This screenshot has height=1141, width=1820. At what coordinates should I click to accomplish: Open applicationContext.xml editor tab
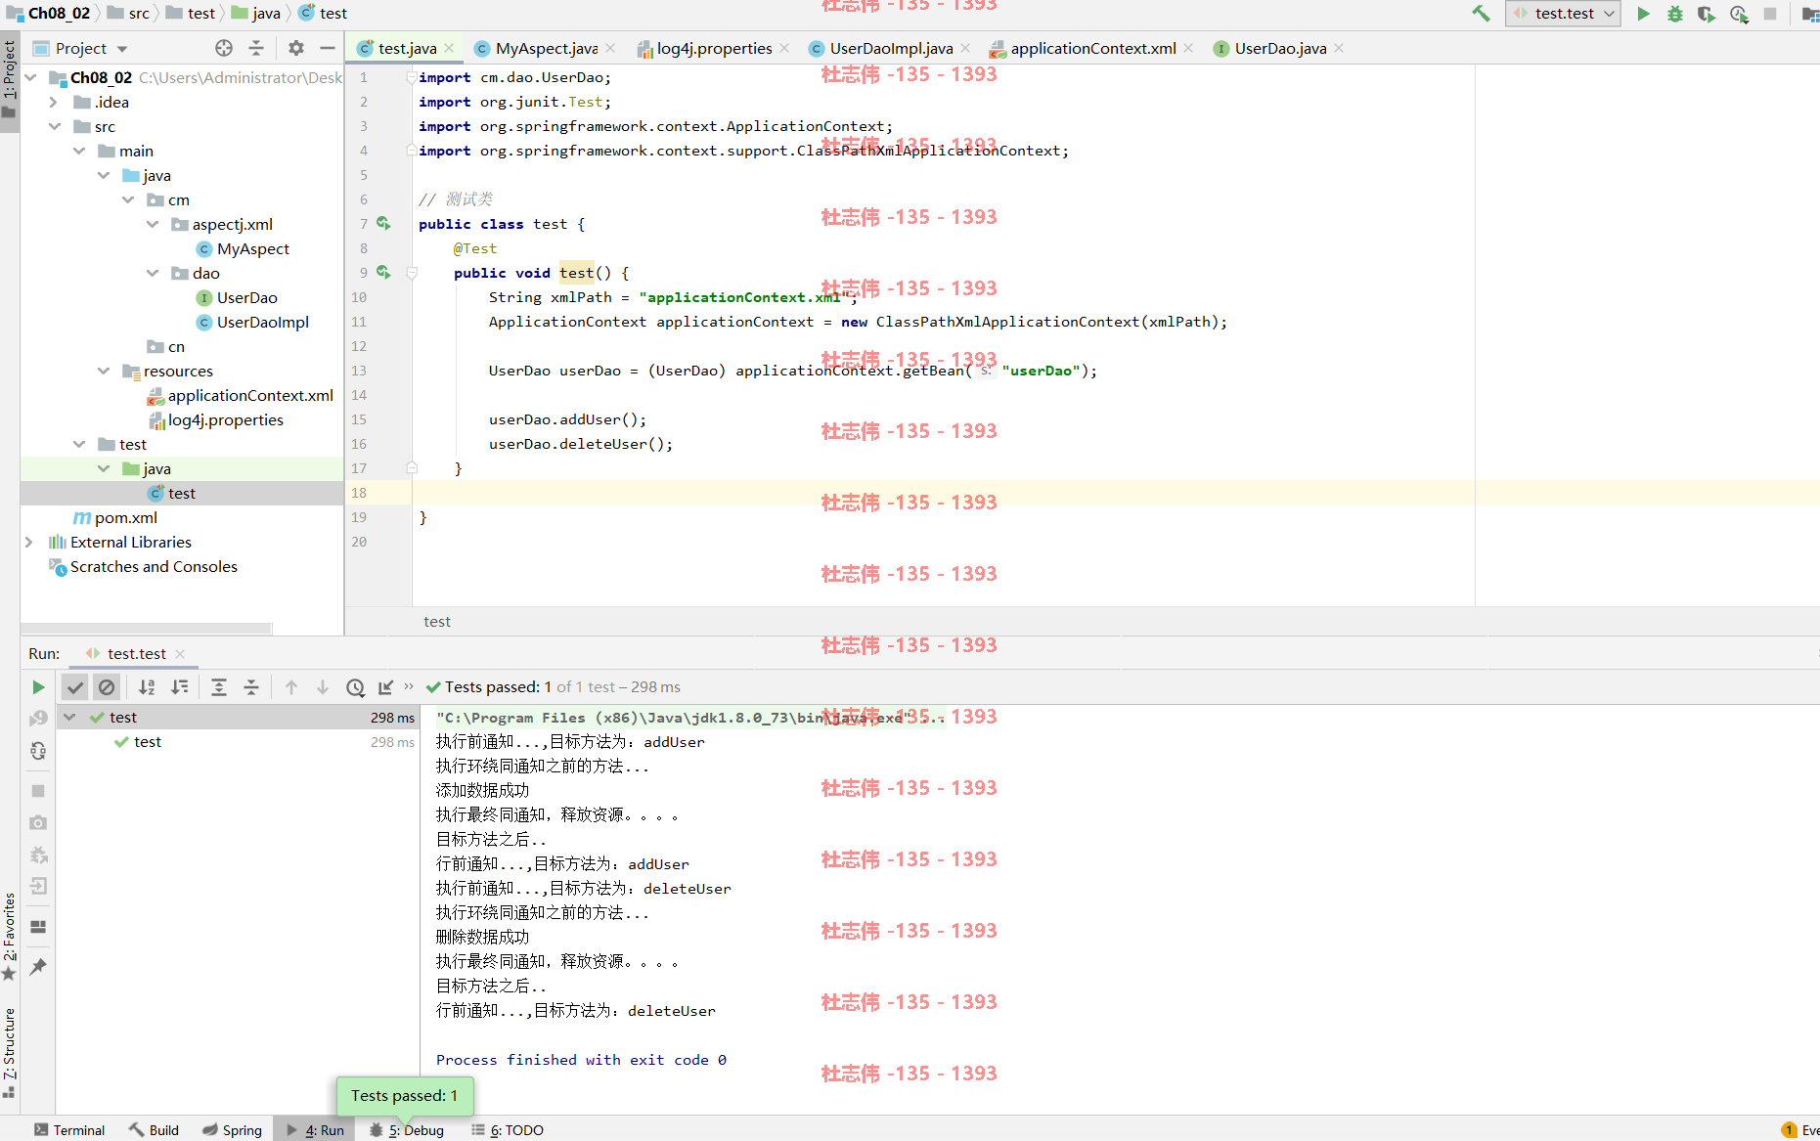1092,48
